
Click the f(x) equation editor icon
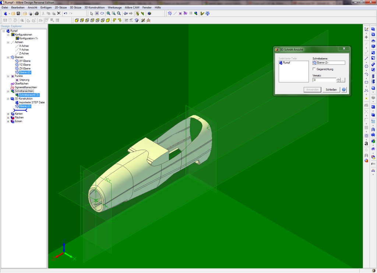point(373,164)
